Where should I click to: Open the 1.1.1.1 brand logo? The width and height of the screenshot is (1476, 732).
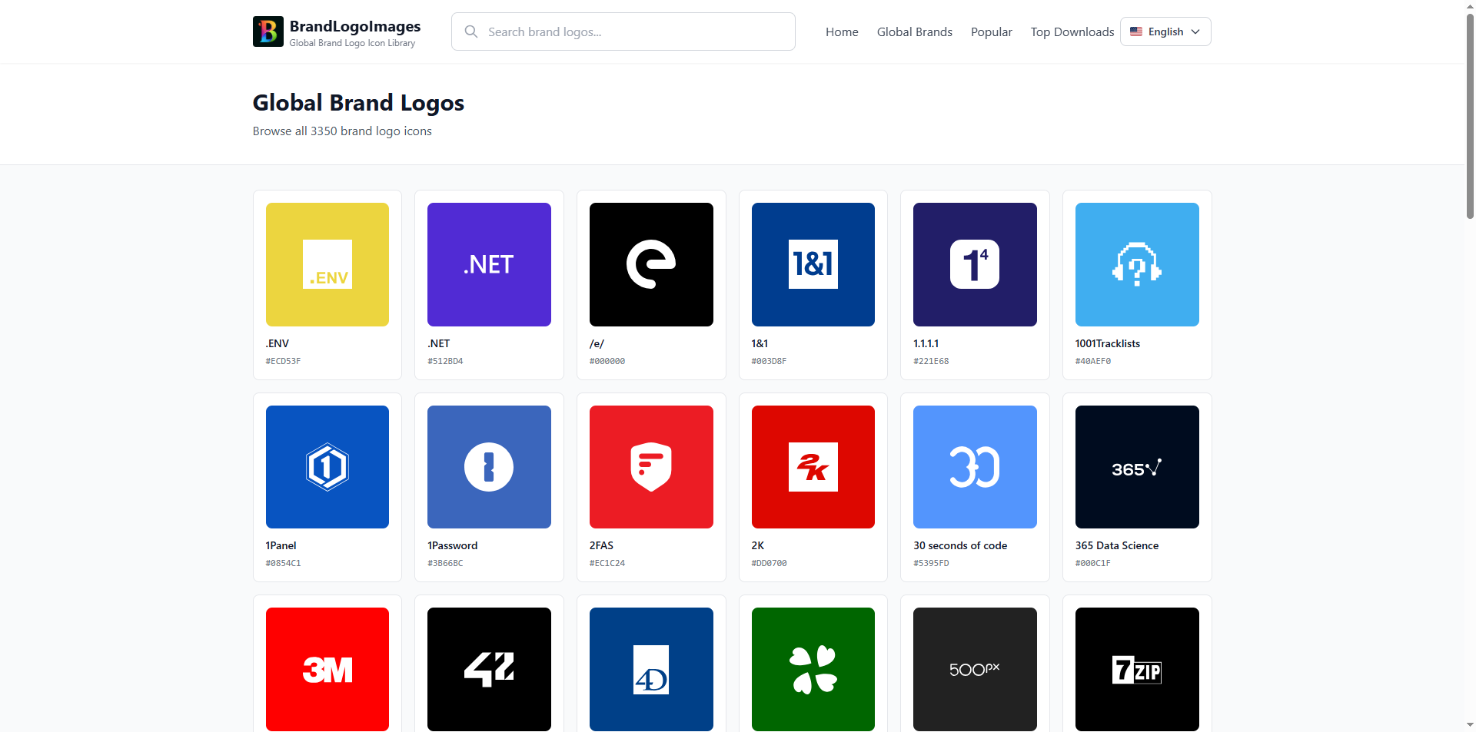pos(974,264)
